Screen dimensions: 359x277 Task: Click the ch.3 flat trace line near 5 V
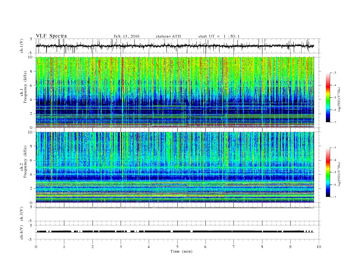(x=175, y=208)
